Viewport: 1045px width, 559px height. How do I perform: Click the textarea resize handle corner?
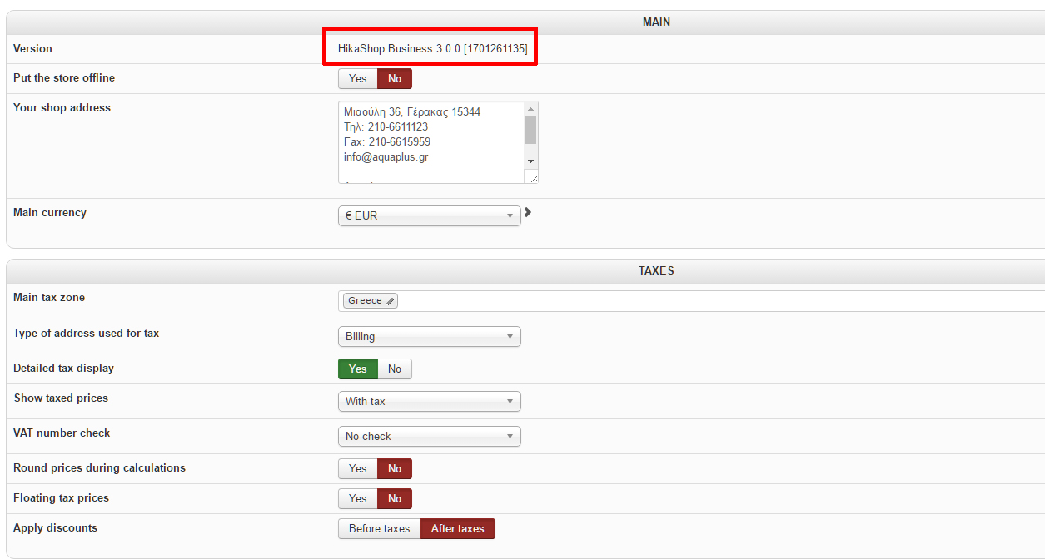[533, 177]
